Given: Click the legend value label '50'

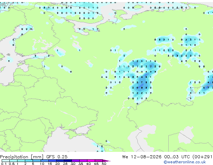Looking at the screenshot, I should click(104, 164).
